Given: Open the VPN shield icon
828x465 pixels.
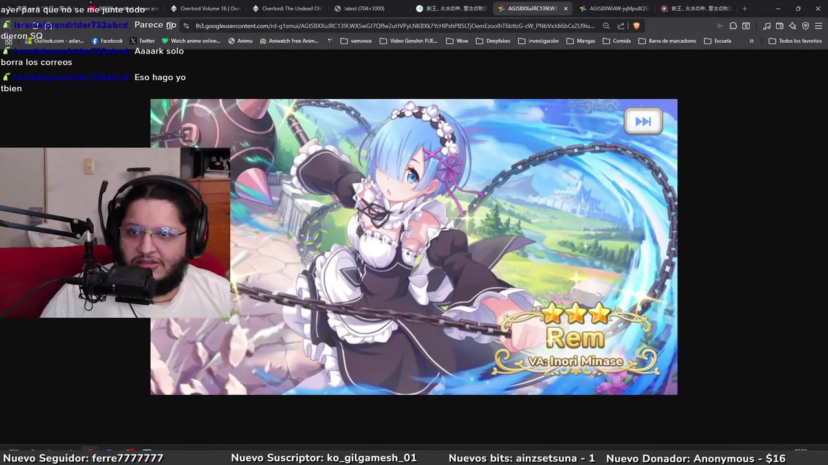Looking at the screenshot, I should (x=805, y=26).
